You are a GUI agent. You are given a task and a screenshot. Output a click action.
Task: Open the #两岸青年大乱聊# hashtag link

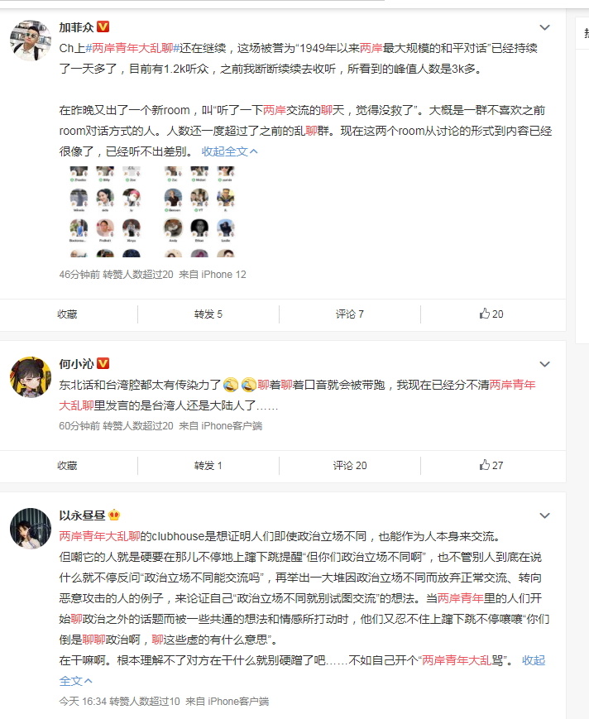point(132,48)
